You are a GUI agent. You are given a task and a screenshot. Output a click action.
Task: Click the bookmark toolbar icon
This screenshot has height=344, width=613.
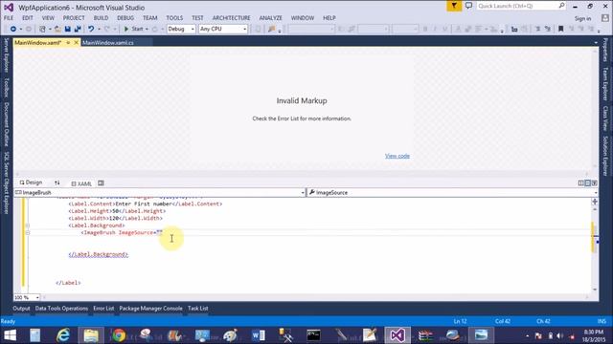pyautogui.click(x=561, y=29)
